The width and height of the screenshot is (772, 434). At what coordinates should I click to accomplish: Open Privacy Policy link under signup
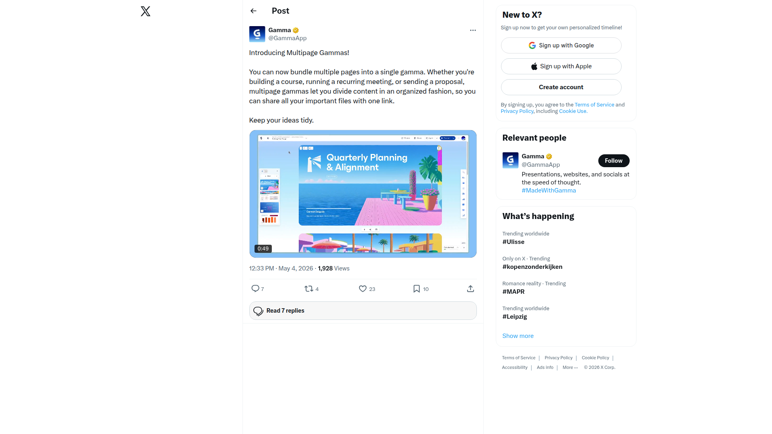click(517, 111)
